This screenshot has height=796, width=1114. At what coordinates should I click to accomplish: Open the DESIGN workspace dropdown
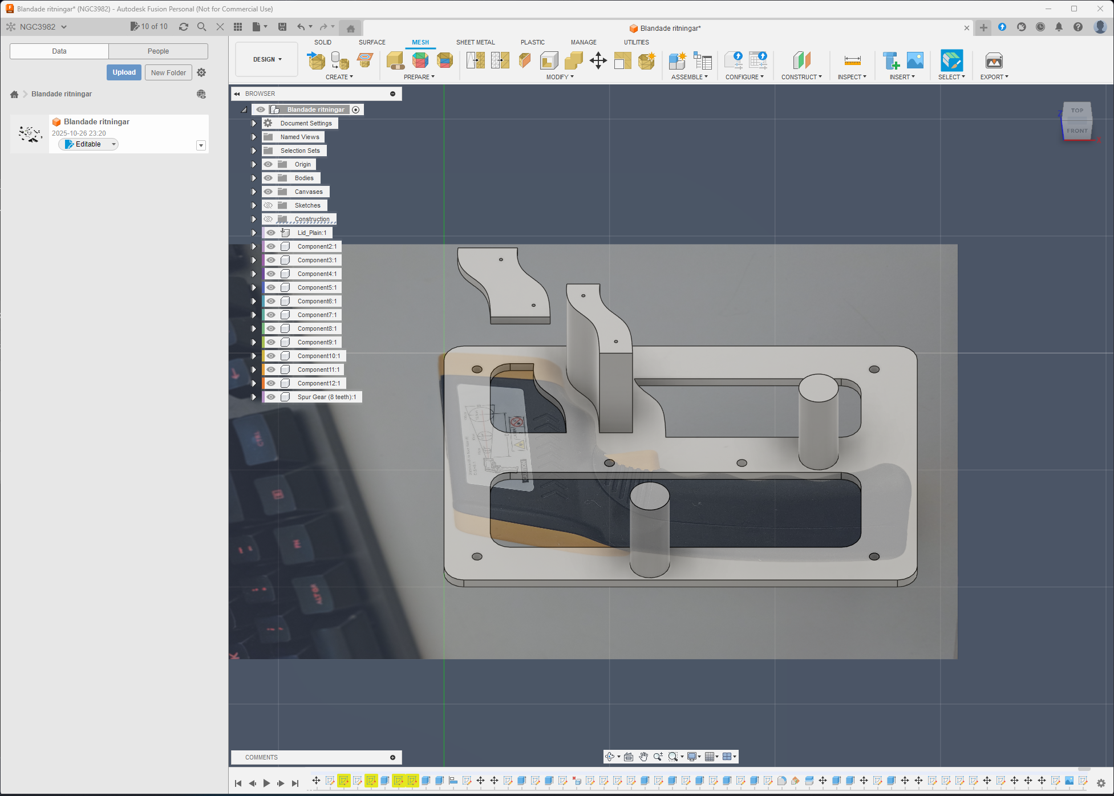(x=267, y=59)
